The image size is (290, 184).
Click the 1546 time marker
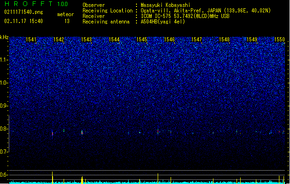(x=169, y=40)
